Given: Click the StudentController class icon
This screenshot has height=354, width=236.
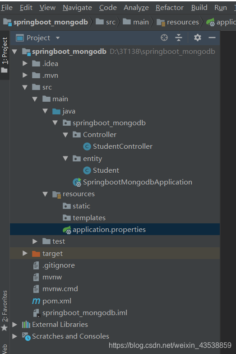Looking at the screenshot, I should [x=87, y=146].
